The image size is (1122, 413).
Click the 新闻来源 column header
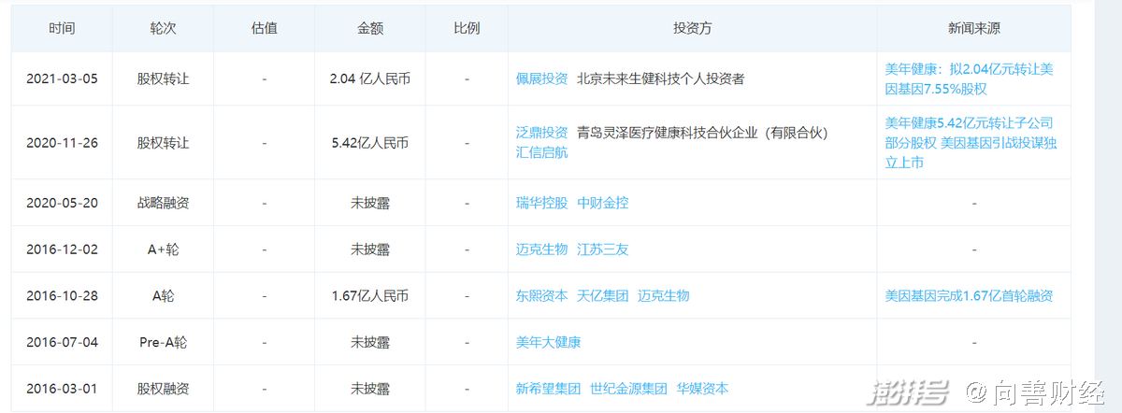pos(973,28)
